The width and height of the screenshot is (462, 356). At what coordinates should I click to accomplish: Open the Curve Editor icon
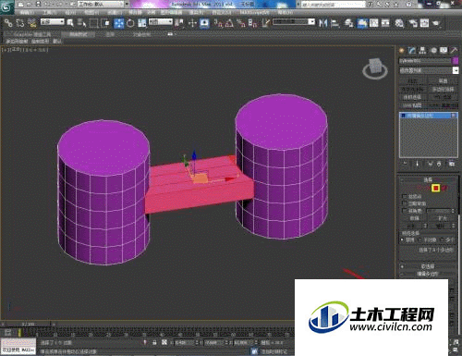[373, 23]
